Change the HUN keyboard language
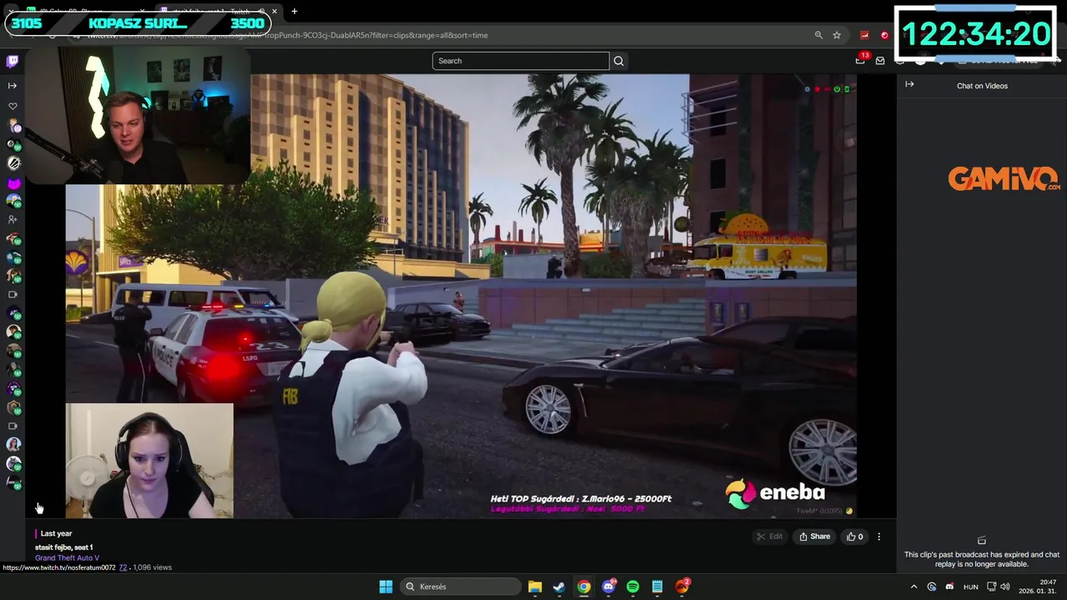Screen dimensions: 1067x600 click(970, 587)
